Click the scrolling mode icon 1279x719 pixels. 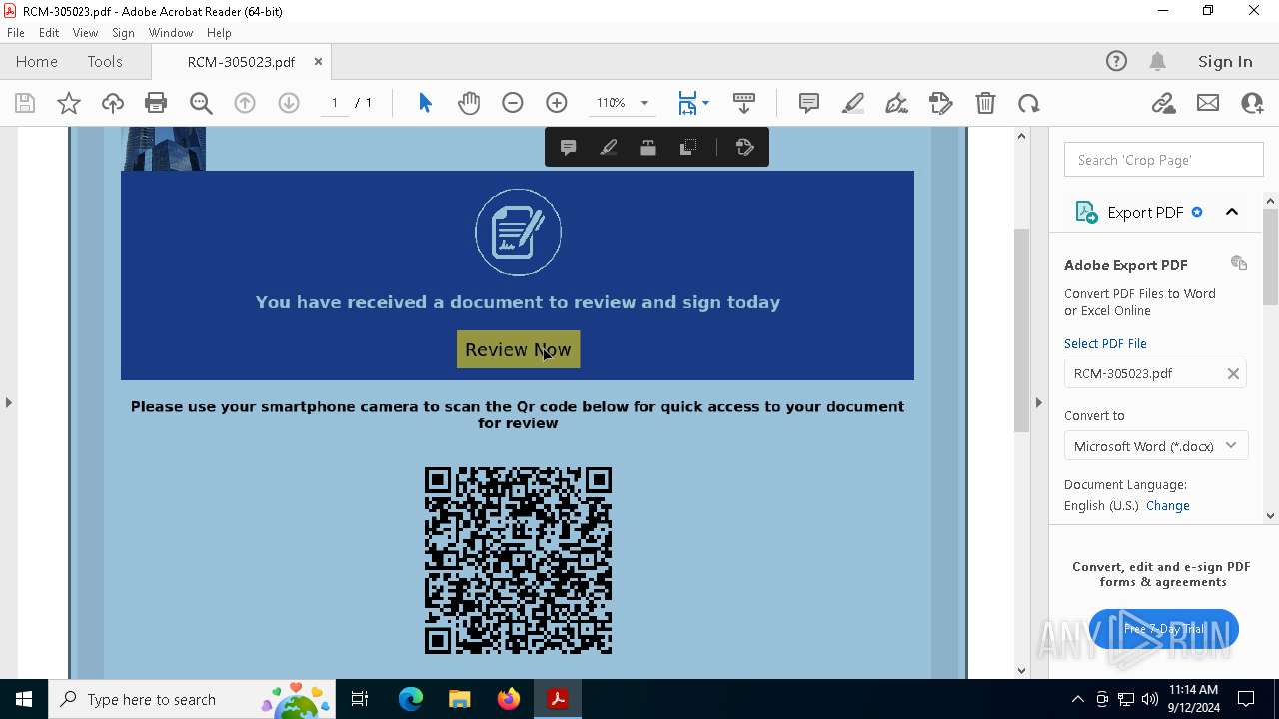click(744, 103)
